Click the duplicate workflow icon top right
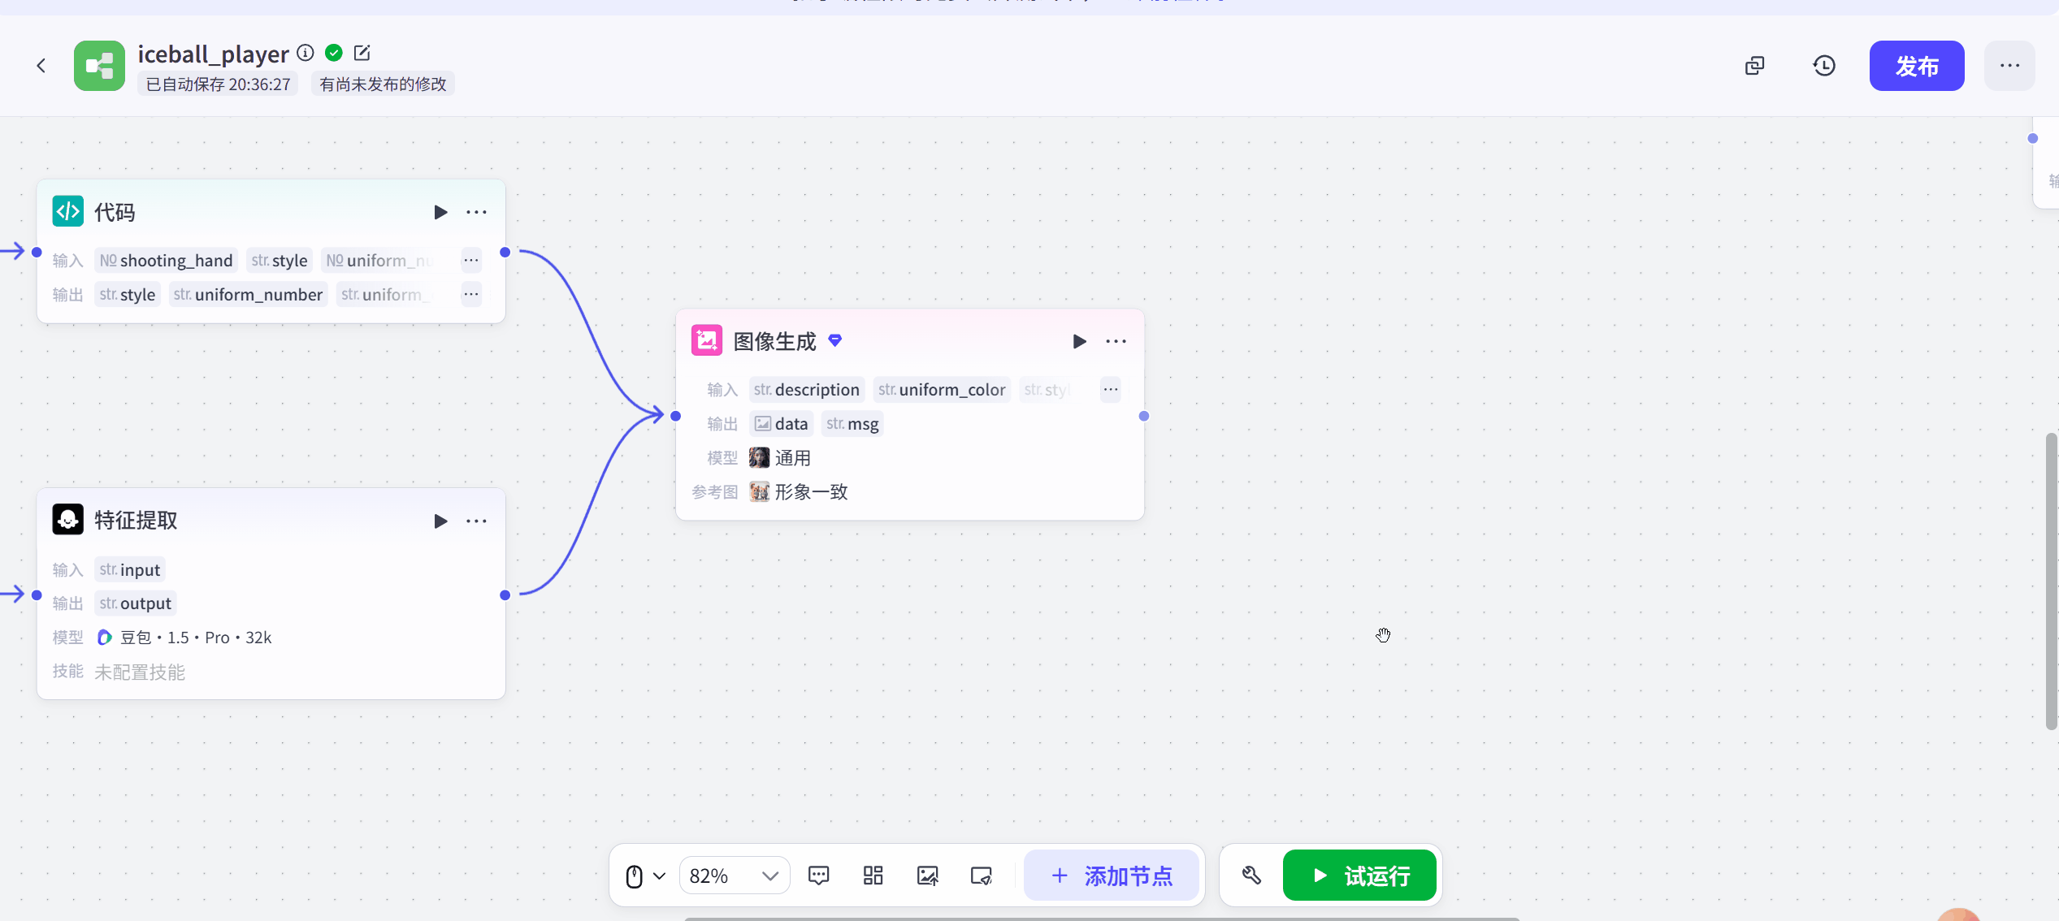The height and width of the screenshot is (921, 2059). (x=1755, y=65)
